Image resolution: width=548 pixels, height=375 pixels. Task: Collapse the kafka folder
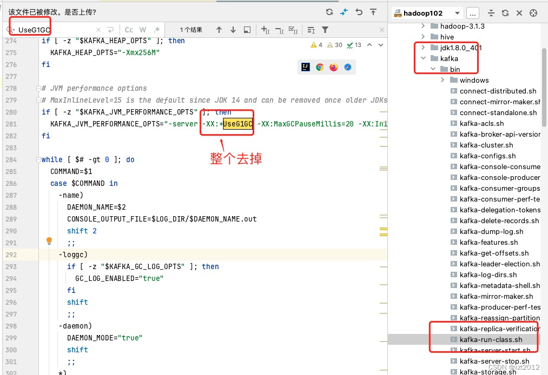423,58
